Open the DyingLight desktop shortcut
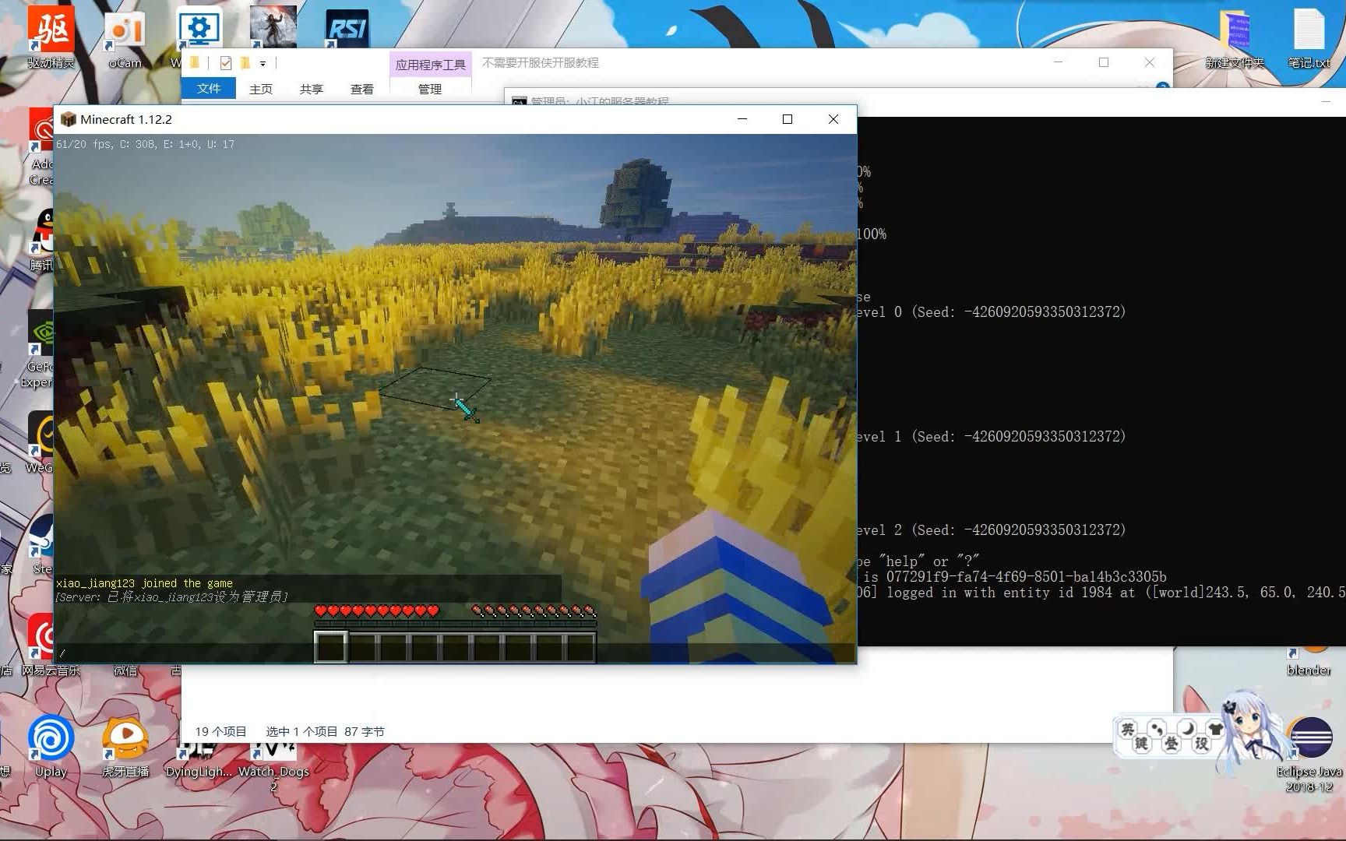This screenshot has height=841, width=1346. click(199, 763)
